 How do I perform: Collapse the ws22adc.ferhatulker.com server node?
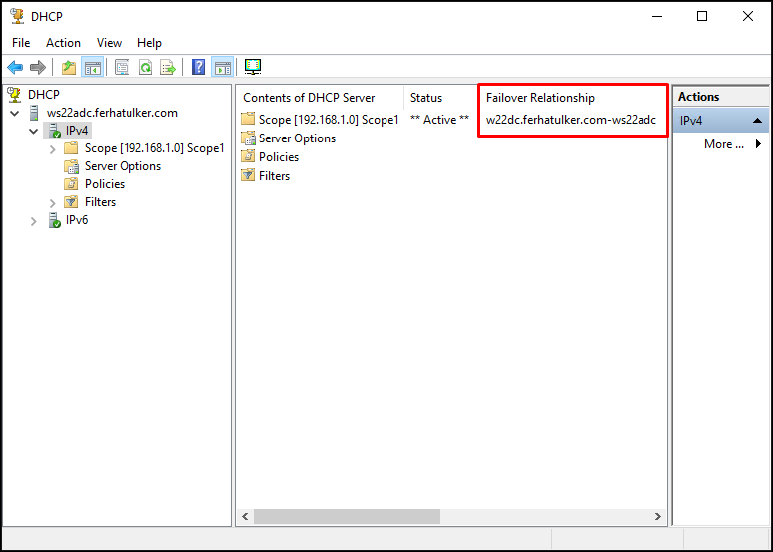(15, 113)
